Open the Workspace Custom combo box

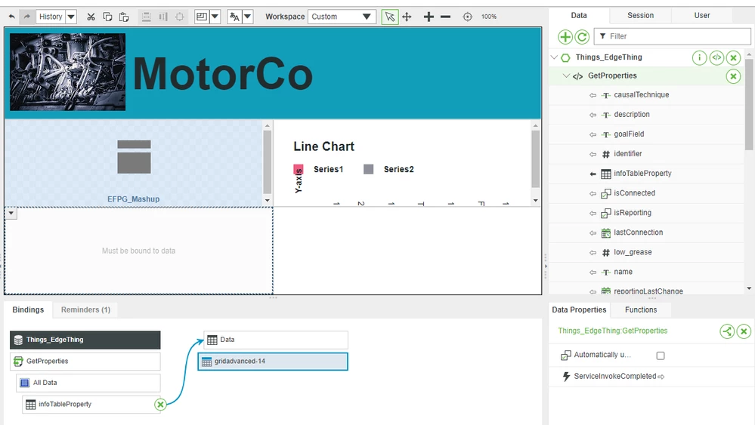(342, 17)
